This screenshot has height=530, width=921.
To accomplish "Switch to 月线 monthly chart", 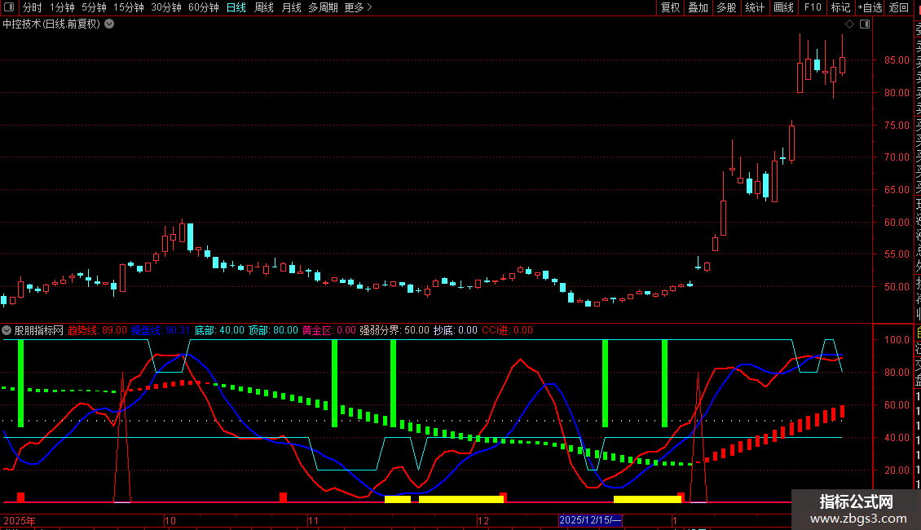I will (291, 7).
